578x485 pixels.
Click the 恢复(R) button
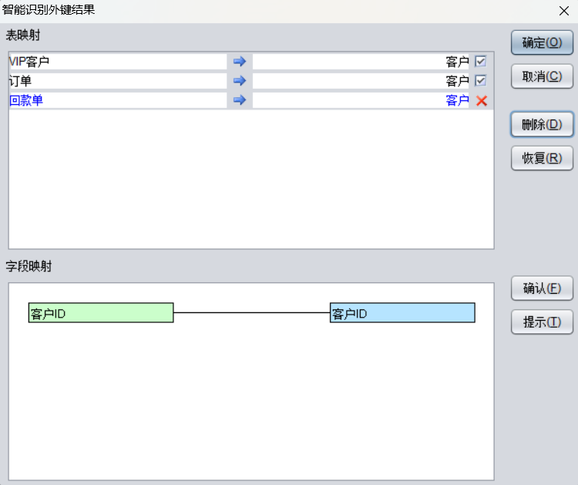click(x=542, y=158)
